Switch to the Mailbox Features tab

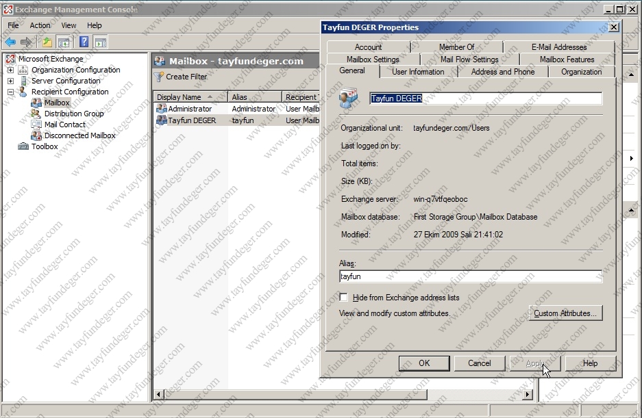tap(567, 60)
